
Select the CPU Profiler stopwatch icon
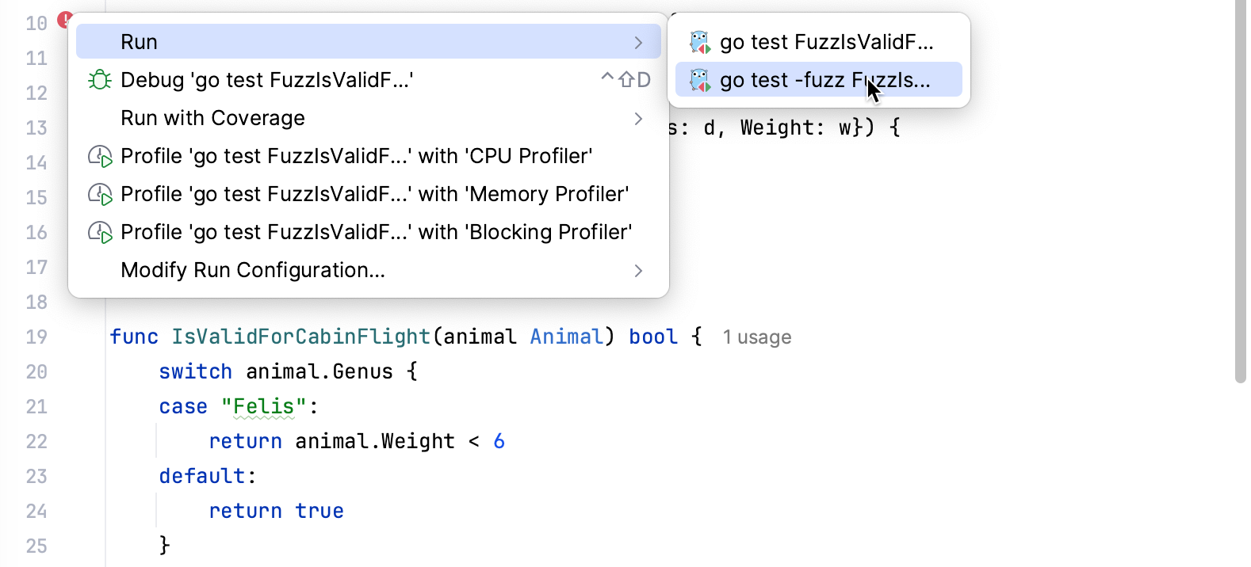click(x=100, y=155)
